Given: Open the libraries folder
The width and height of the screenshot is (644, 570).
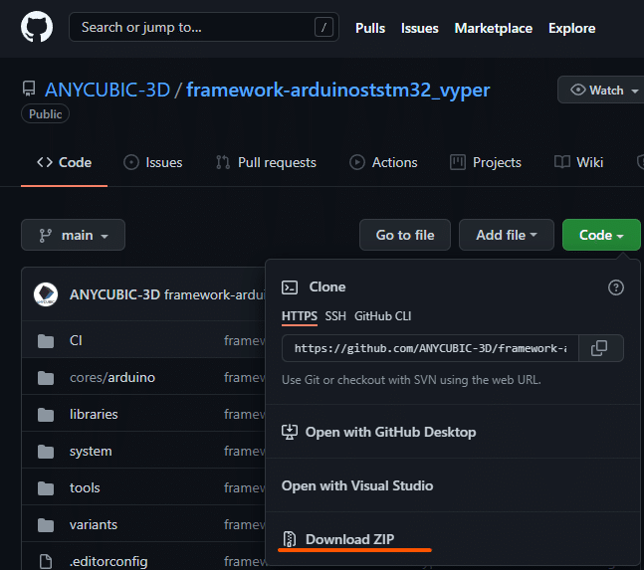Looking at the screenshot, I should [94, 414].
